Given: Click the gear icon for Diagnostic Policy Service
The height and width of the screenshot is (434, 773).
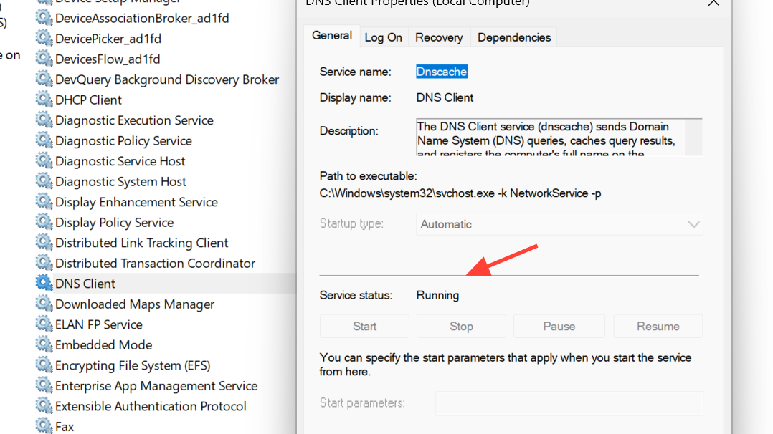Looking at the screenshot, I should (44, 140).
